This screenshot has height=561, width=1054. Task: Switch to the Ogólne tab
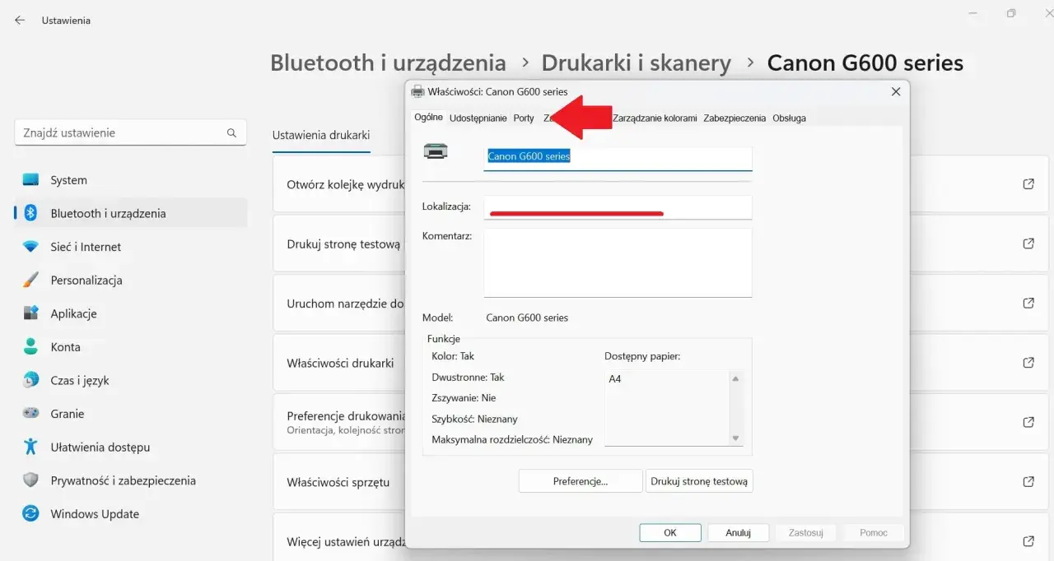[x=428, y=118]
